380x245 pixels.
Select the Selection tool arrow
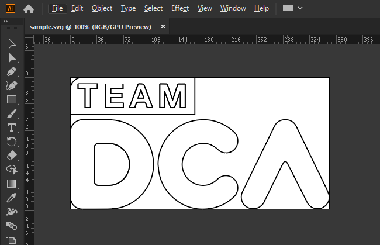(12, 44)
